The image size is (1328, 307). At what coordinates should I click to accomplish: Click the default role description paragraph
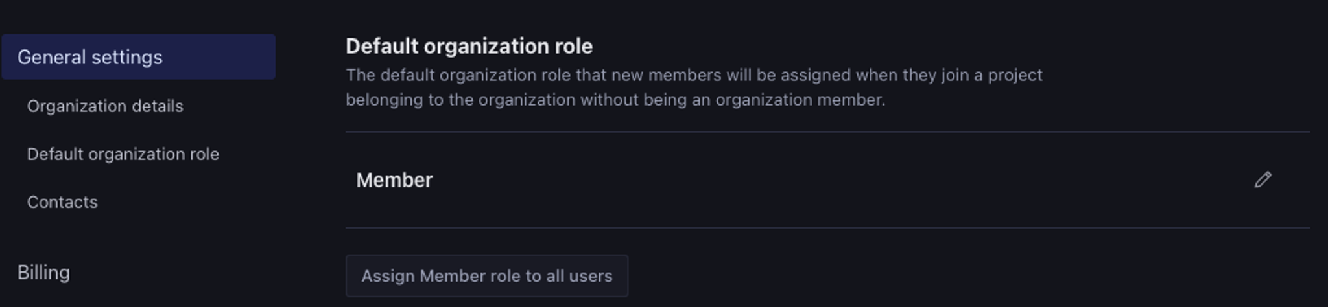click(x=694, y=87)
